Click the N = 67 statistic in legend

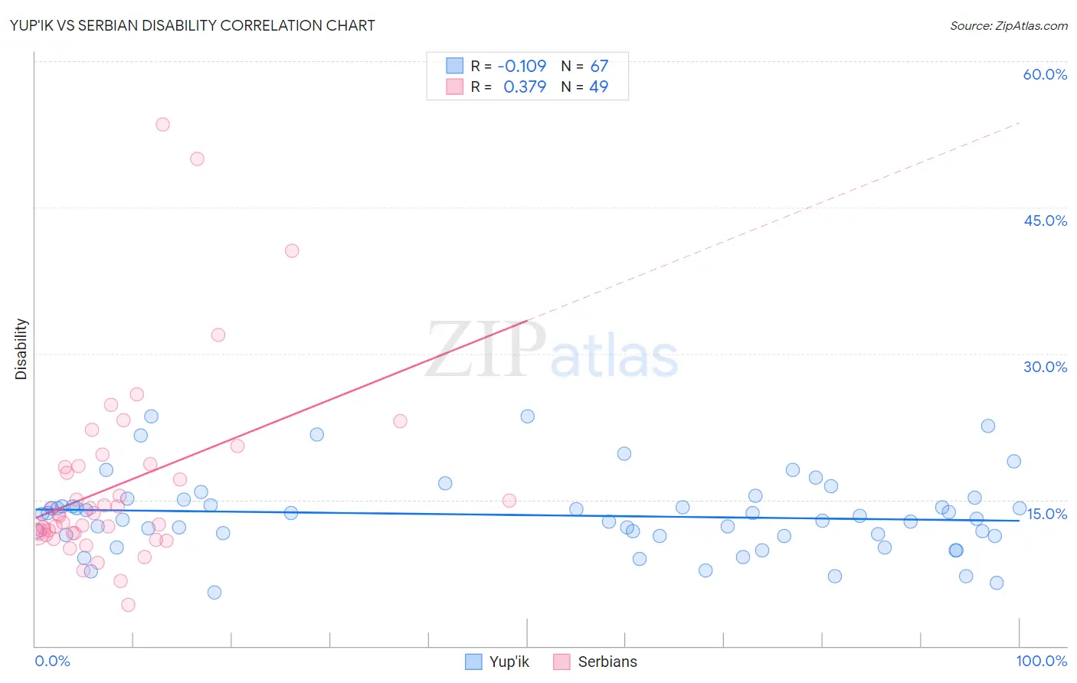coord(584,66)
